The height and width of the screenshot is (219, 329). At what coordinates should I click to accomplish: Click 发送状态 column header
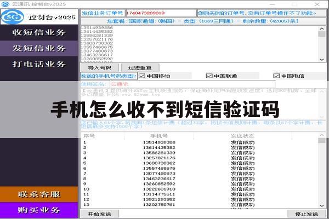pos(242,136)
